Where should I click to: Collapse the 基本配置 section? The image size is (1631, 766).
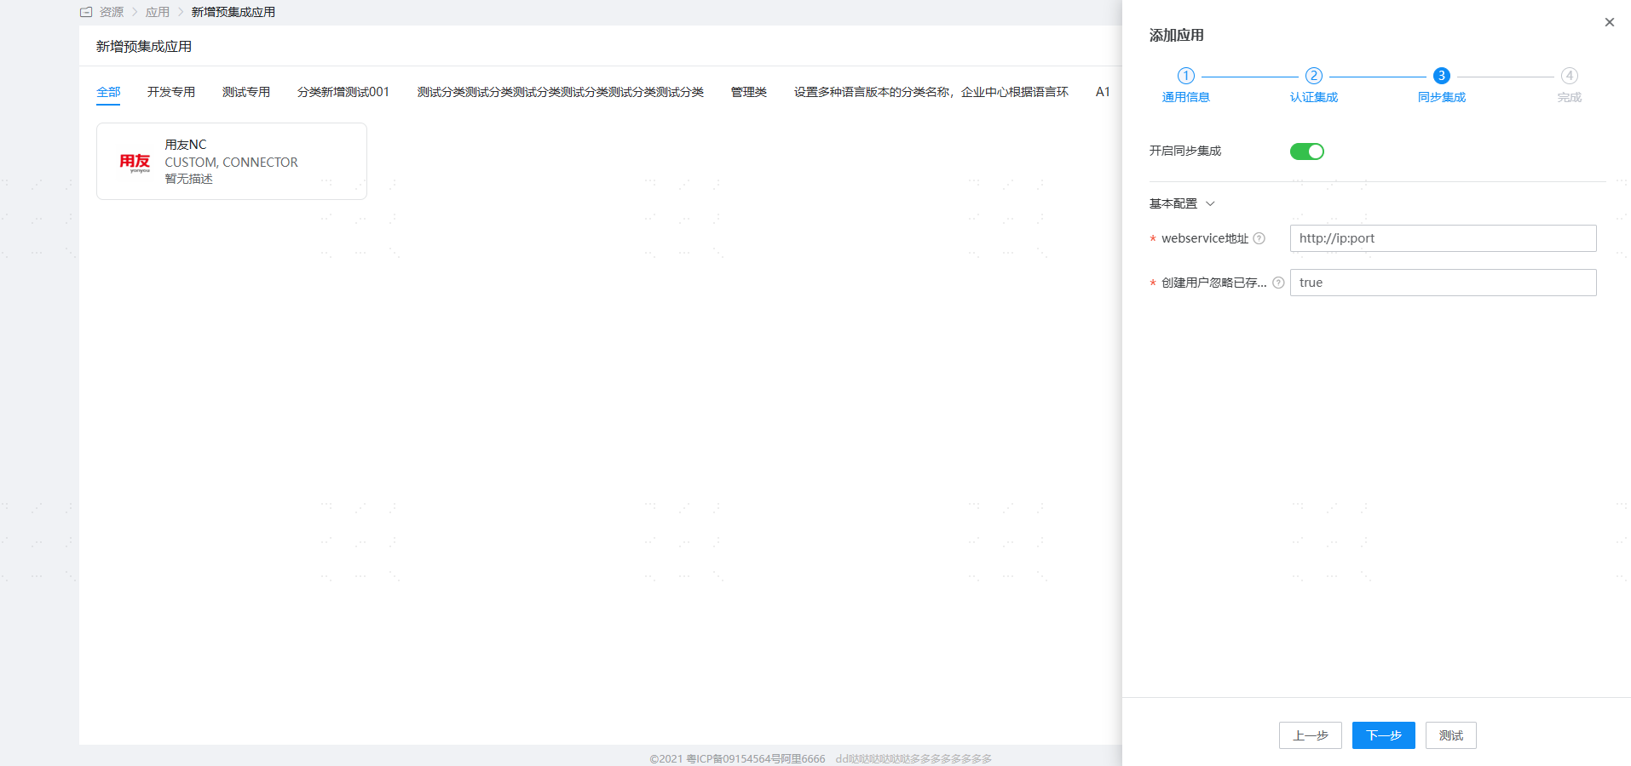(1182, 203)
